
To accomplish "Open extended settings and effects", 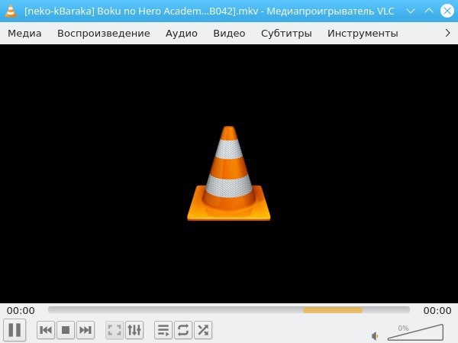I will pyautogui.click(x=134, y=330).
